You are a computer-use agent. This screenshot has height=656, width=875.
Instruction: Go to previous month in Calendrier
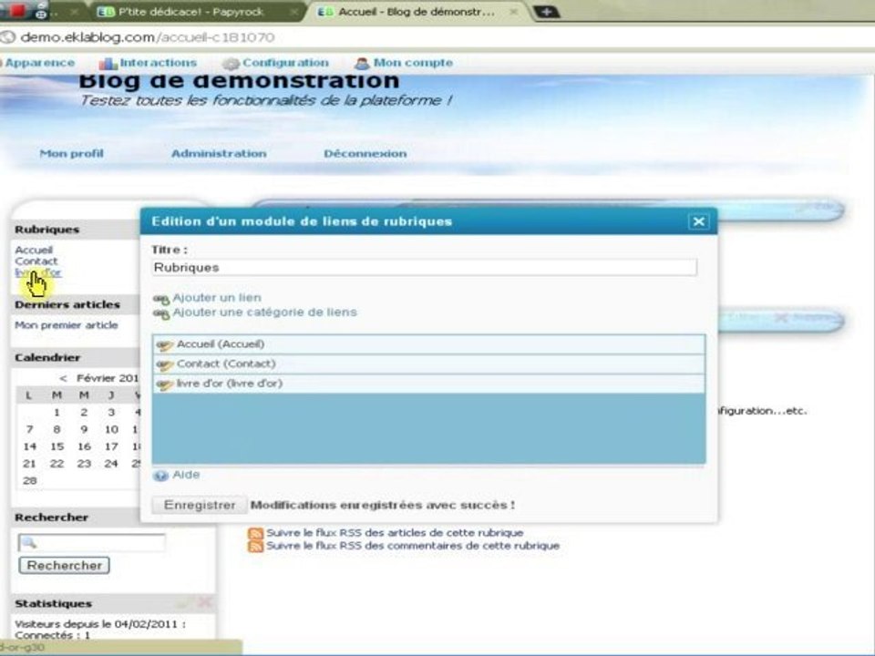tap(63, 378)
